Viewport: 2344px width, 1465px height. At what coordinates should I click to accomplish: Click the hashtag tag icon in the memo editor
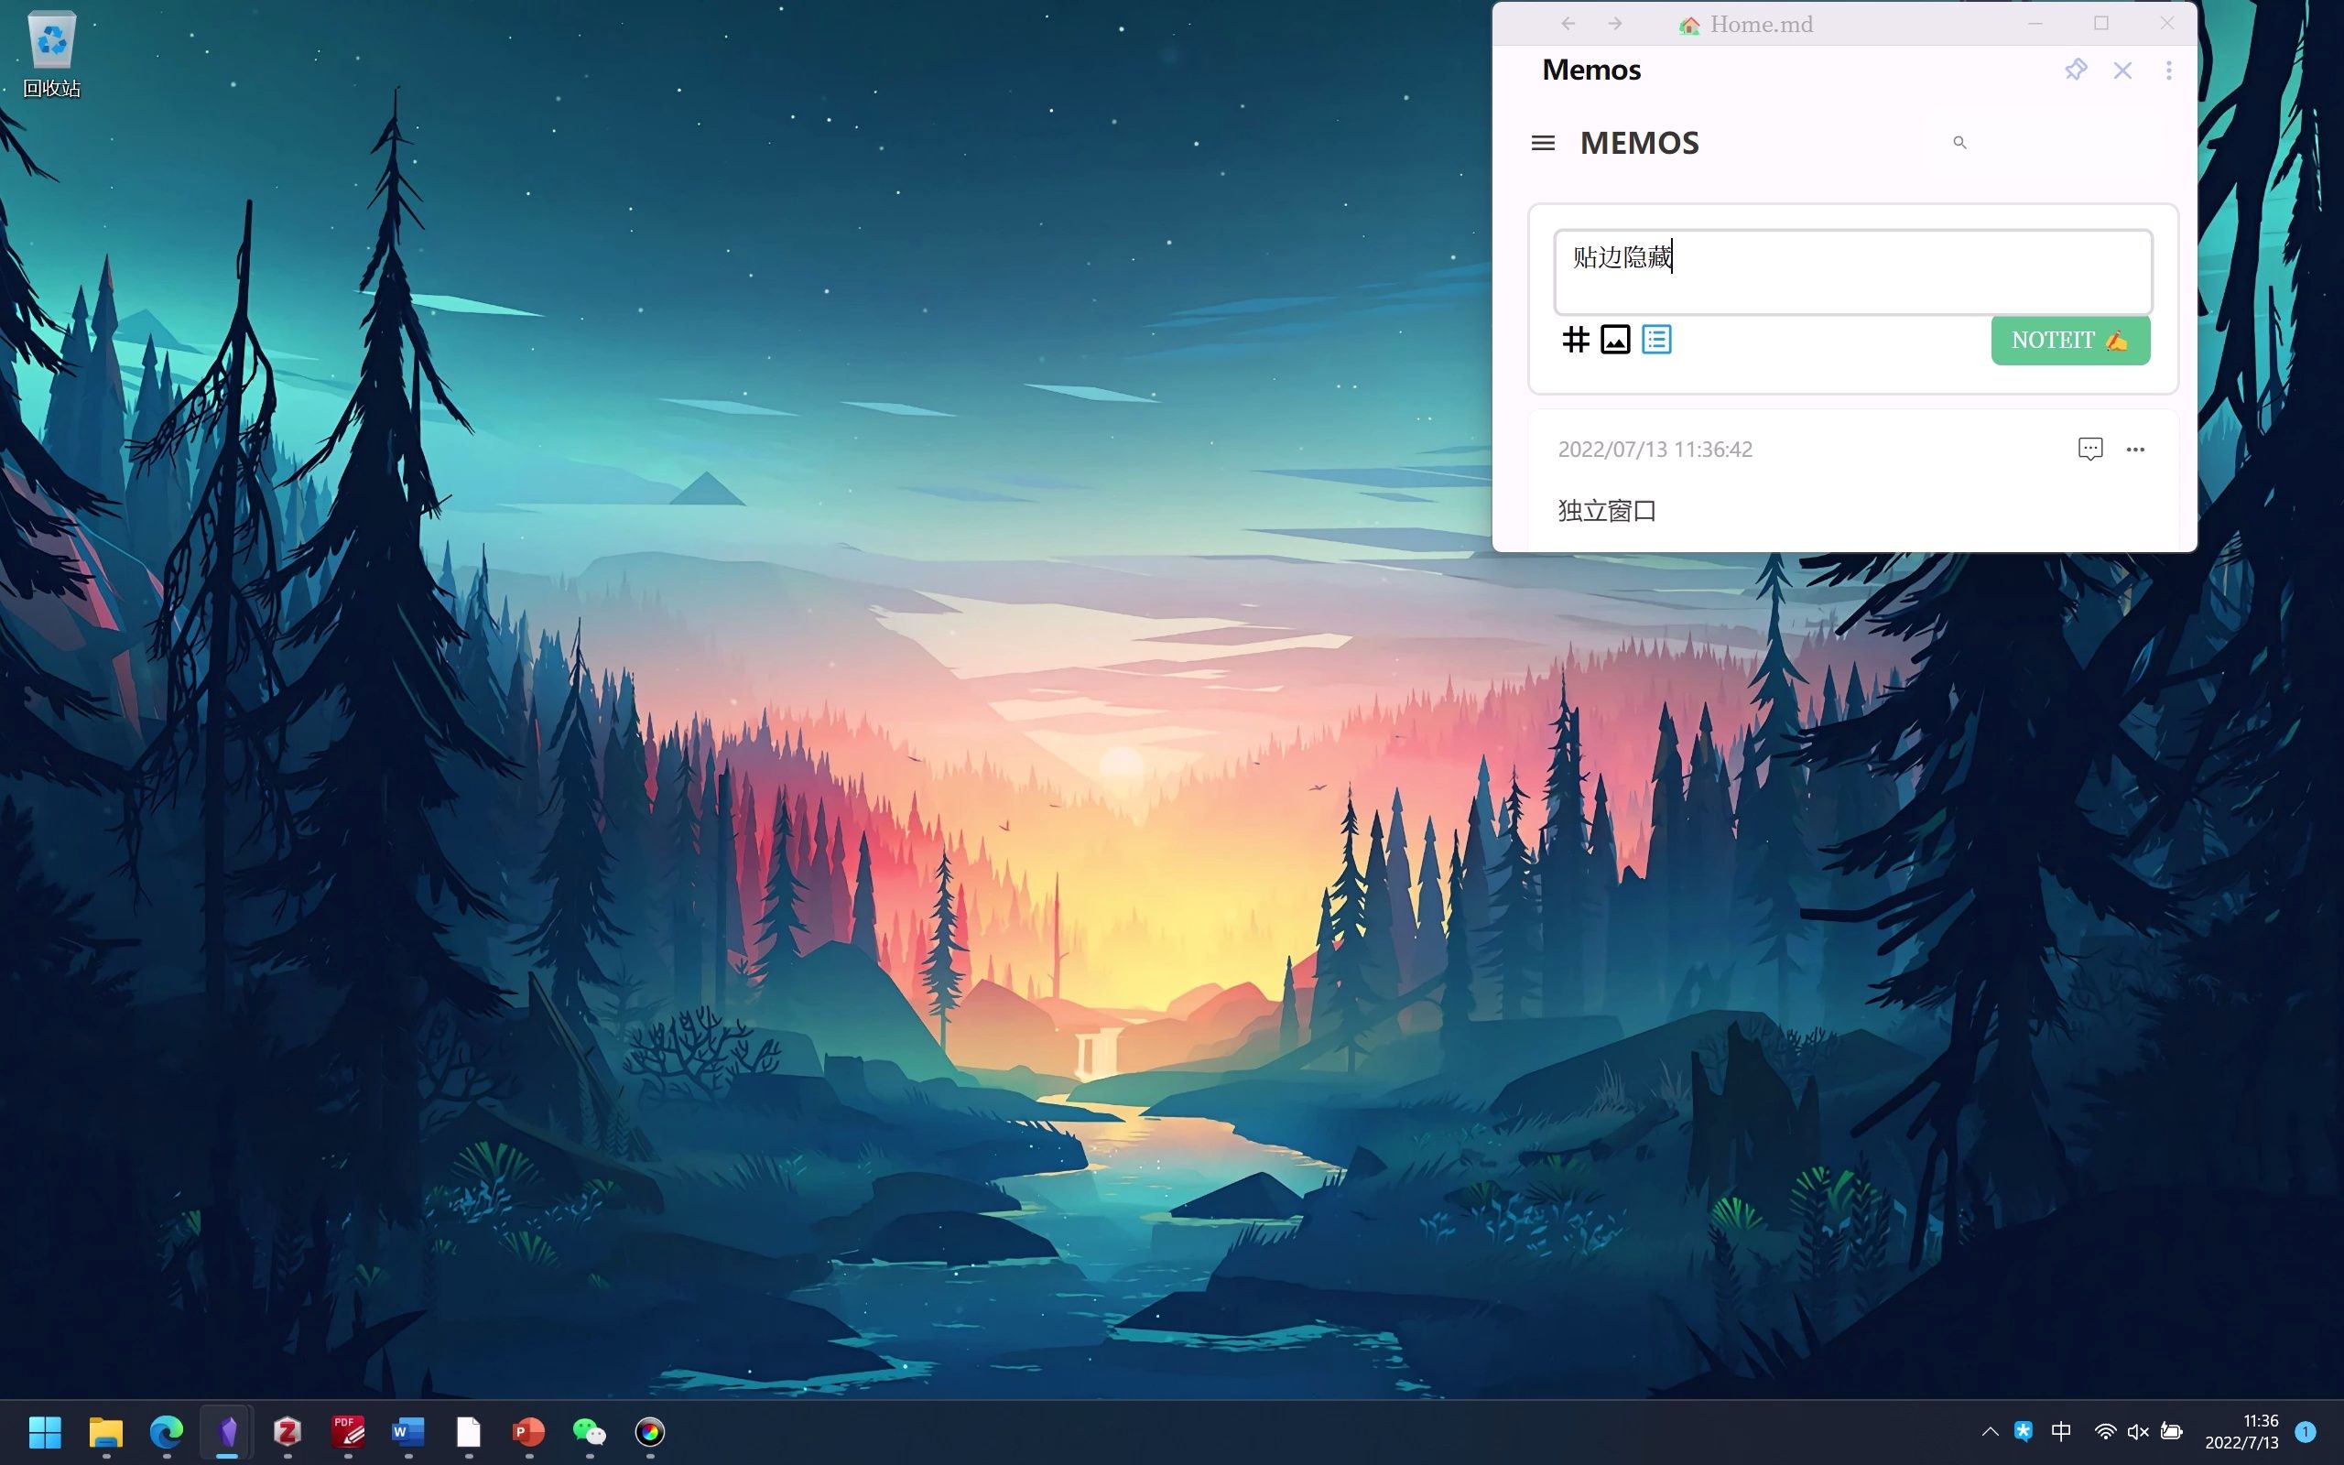[1575, 340]
